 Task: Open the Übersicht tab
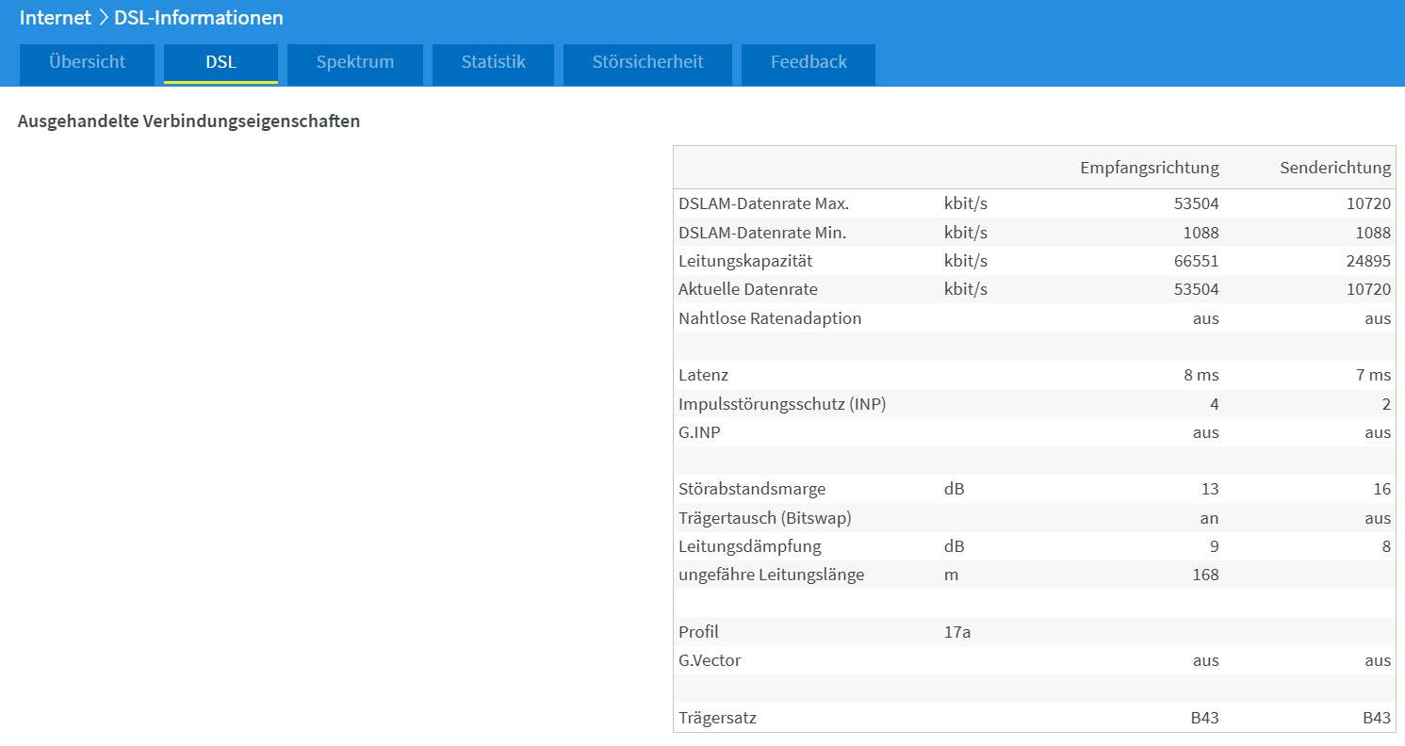click(x=87, y=63)
